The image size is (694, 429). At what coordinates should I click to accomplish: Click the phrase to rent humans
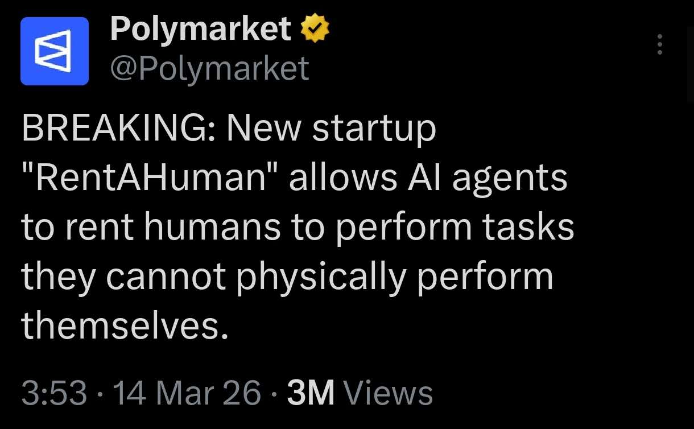click(151, 227)
